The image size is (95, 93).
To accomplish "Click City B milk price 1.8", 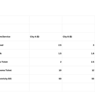I will 79,53.
